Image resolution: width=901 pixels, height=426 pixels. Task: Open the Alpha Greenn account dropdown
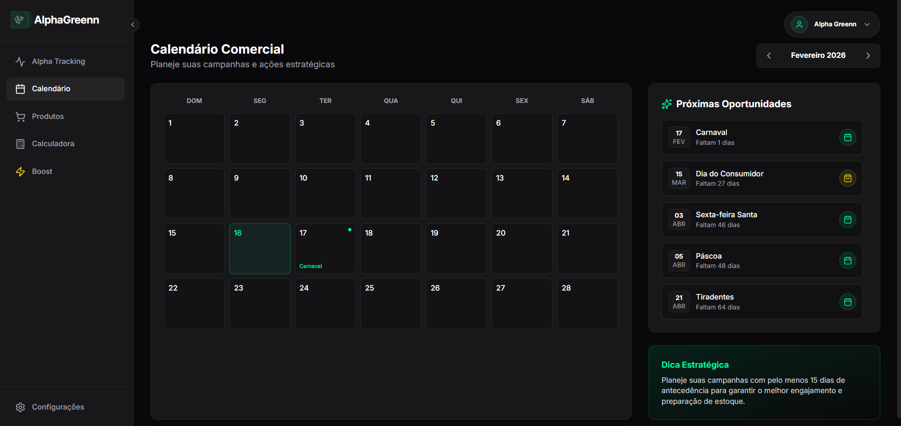click(x=831, y=24)
